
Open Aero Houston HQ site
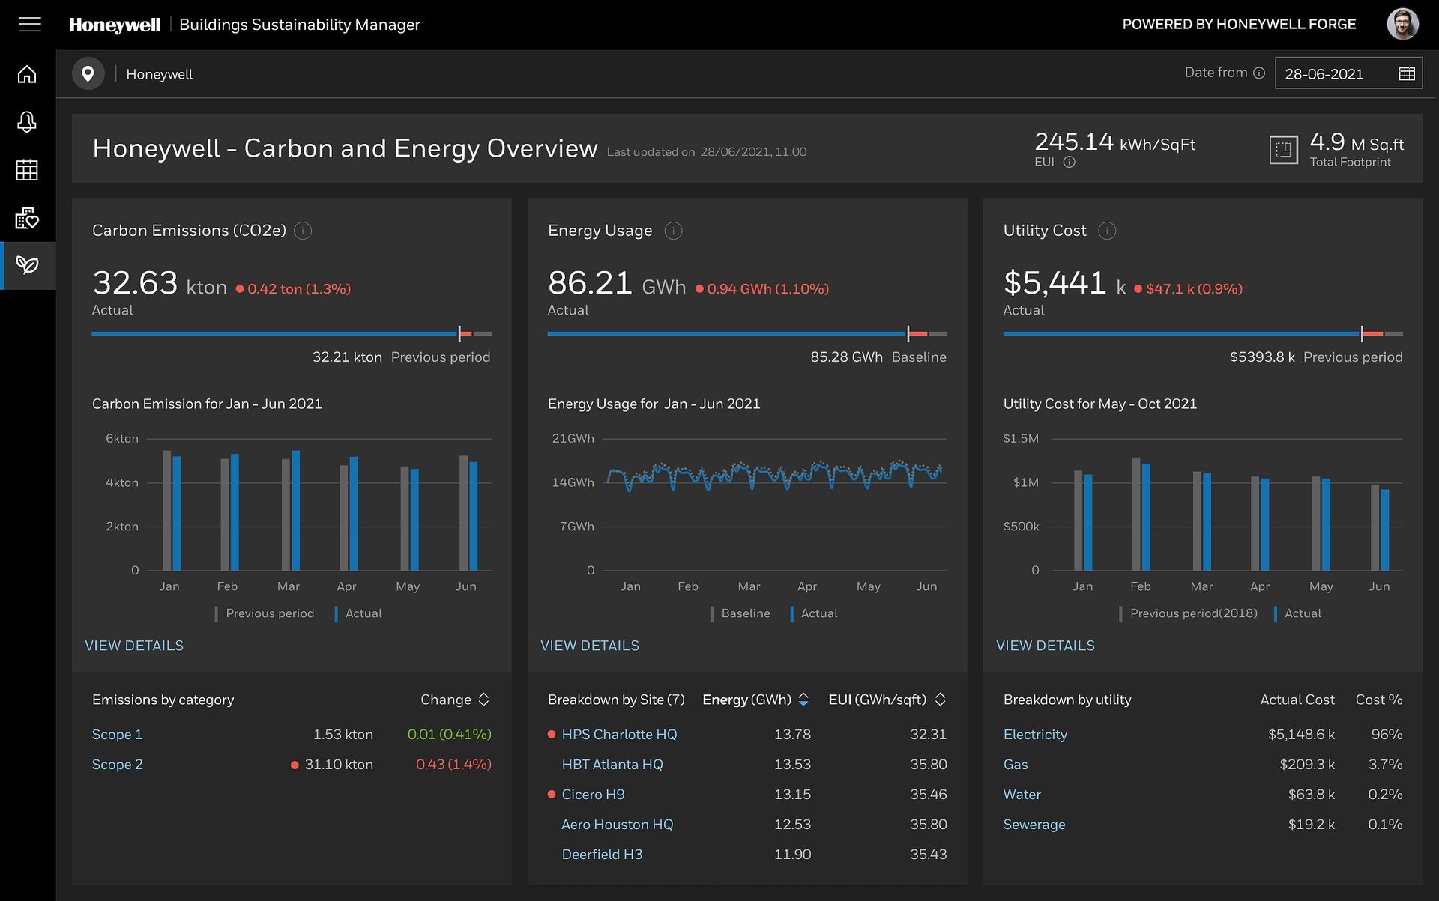[x=618, y=825]
